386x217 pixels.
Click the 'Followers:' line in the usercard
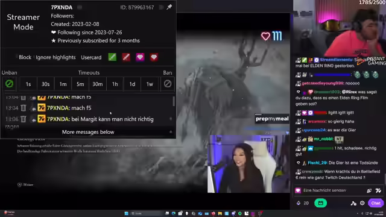pyautogui.click(x=62, y=16)
